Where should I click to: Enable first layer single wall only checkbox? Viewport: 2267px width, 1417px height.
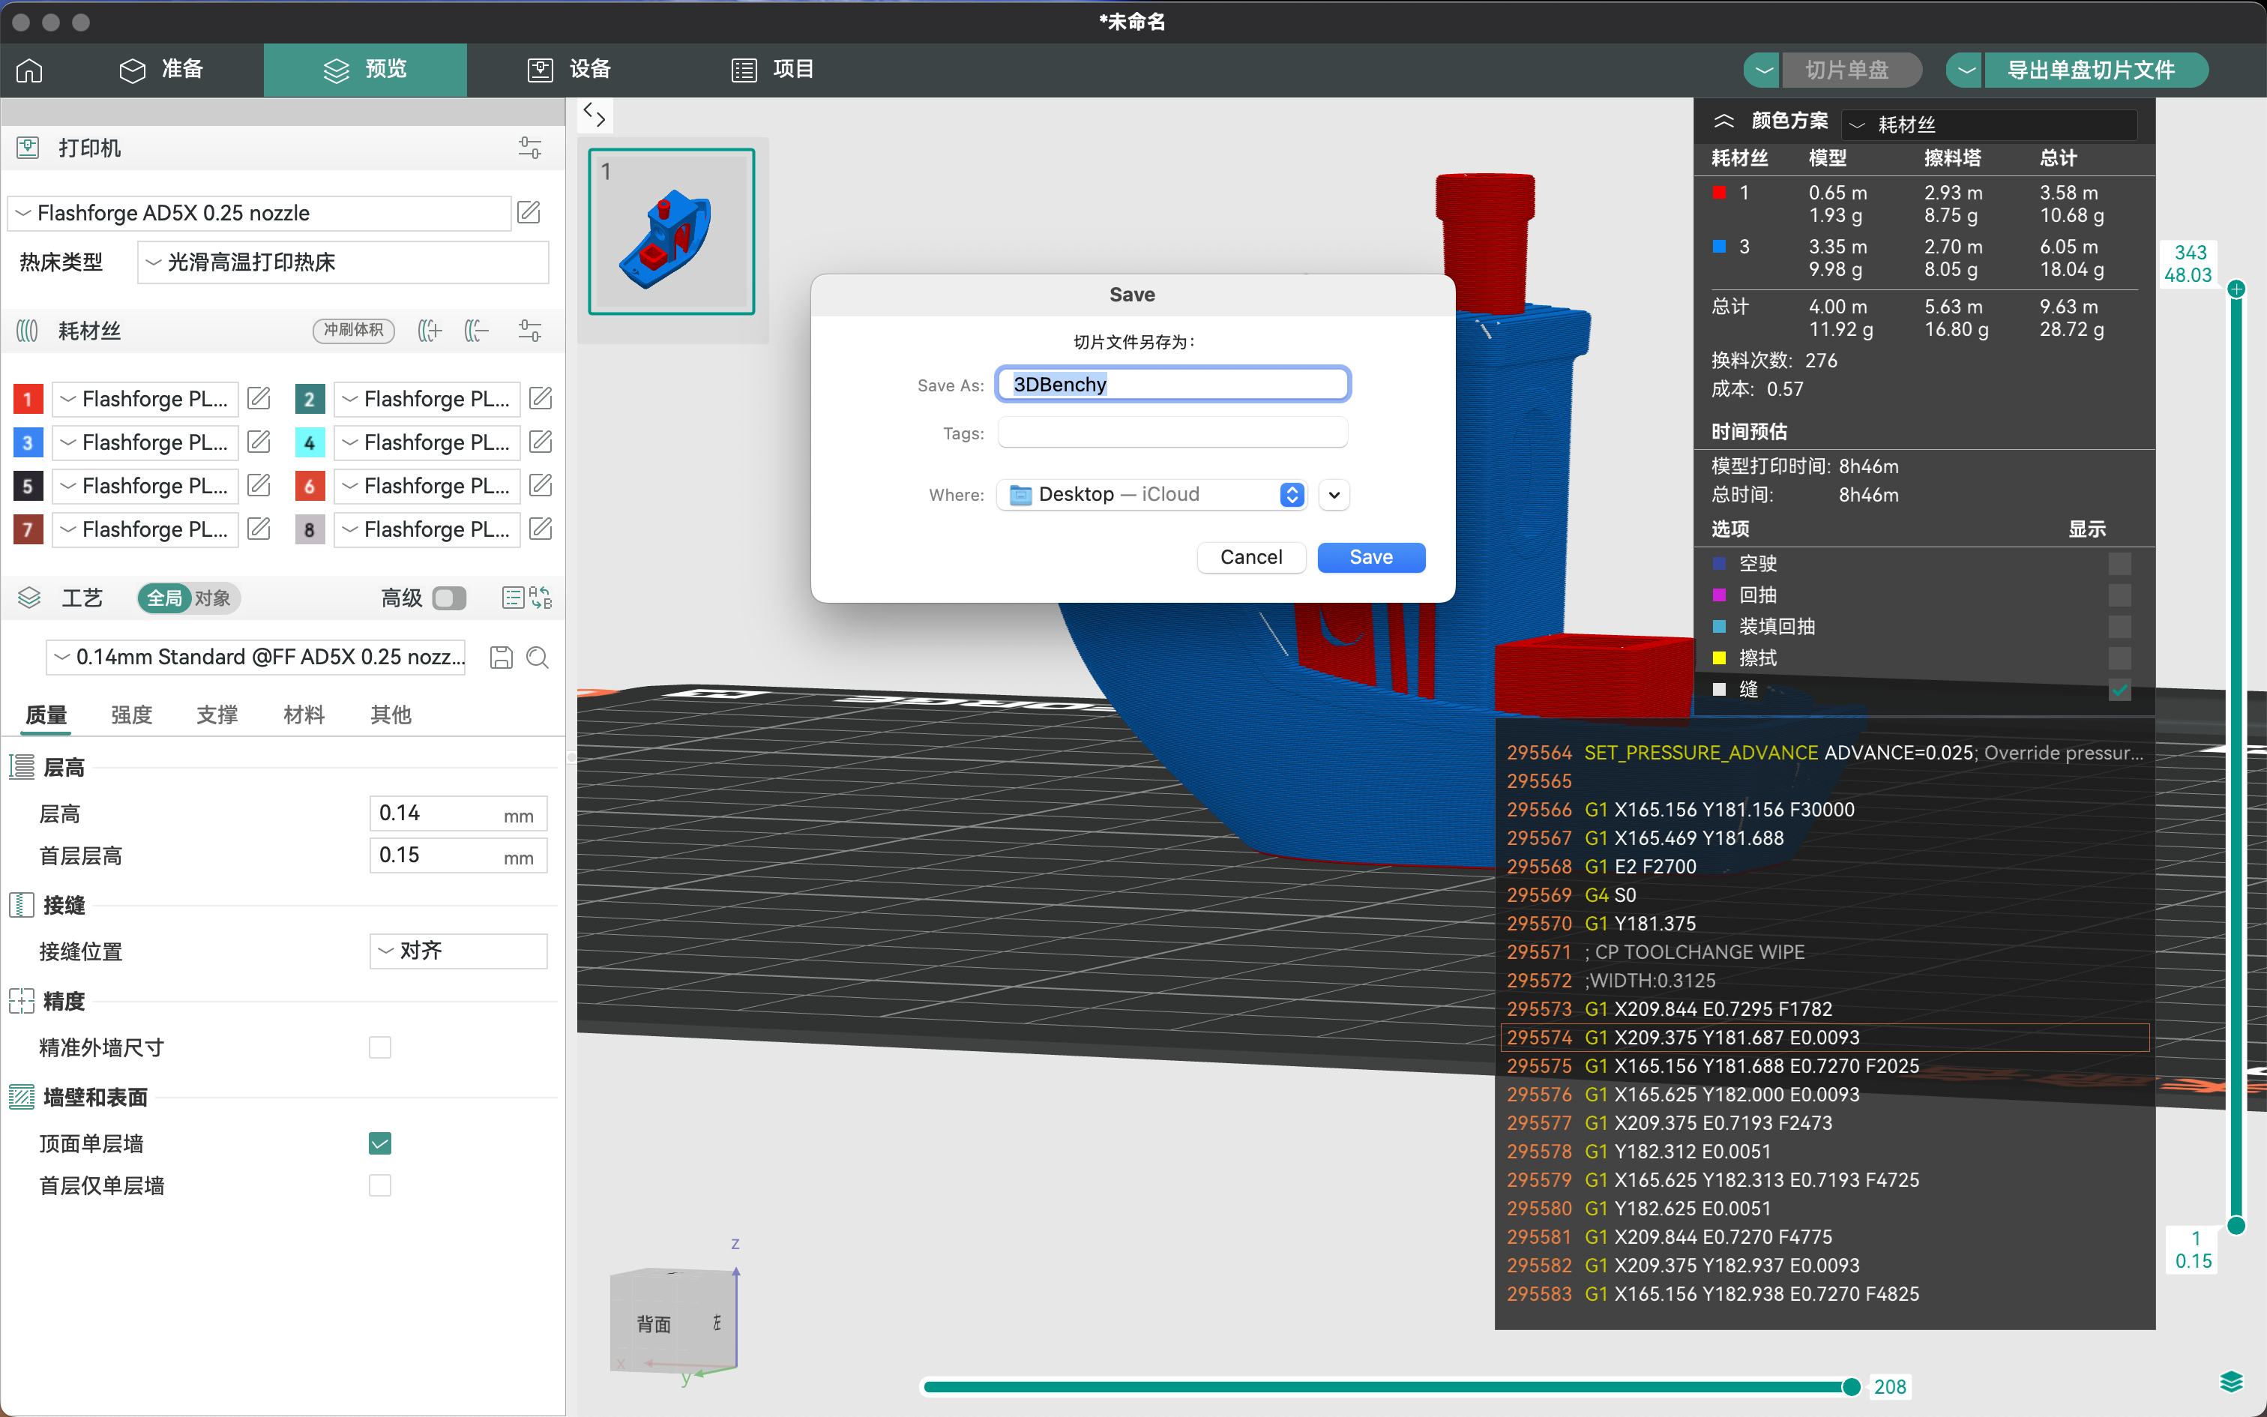(x=379, y=1185)
